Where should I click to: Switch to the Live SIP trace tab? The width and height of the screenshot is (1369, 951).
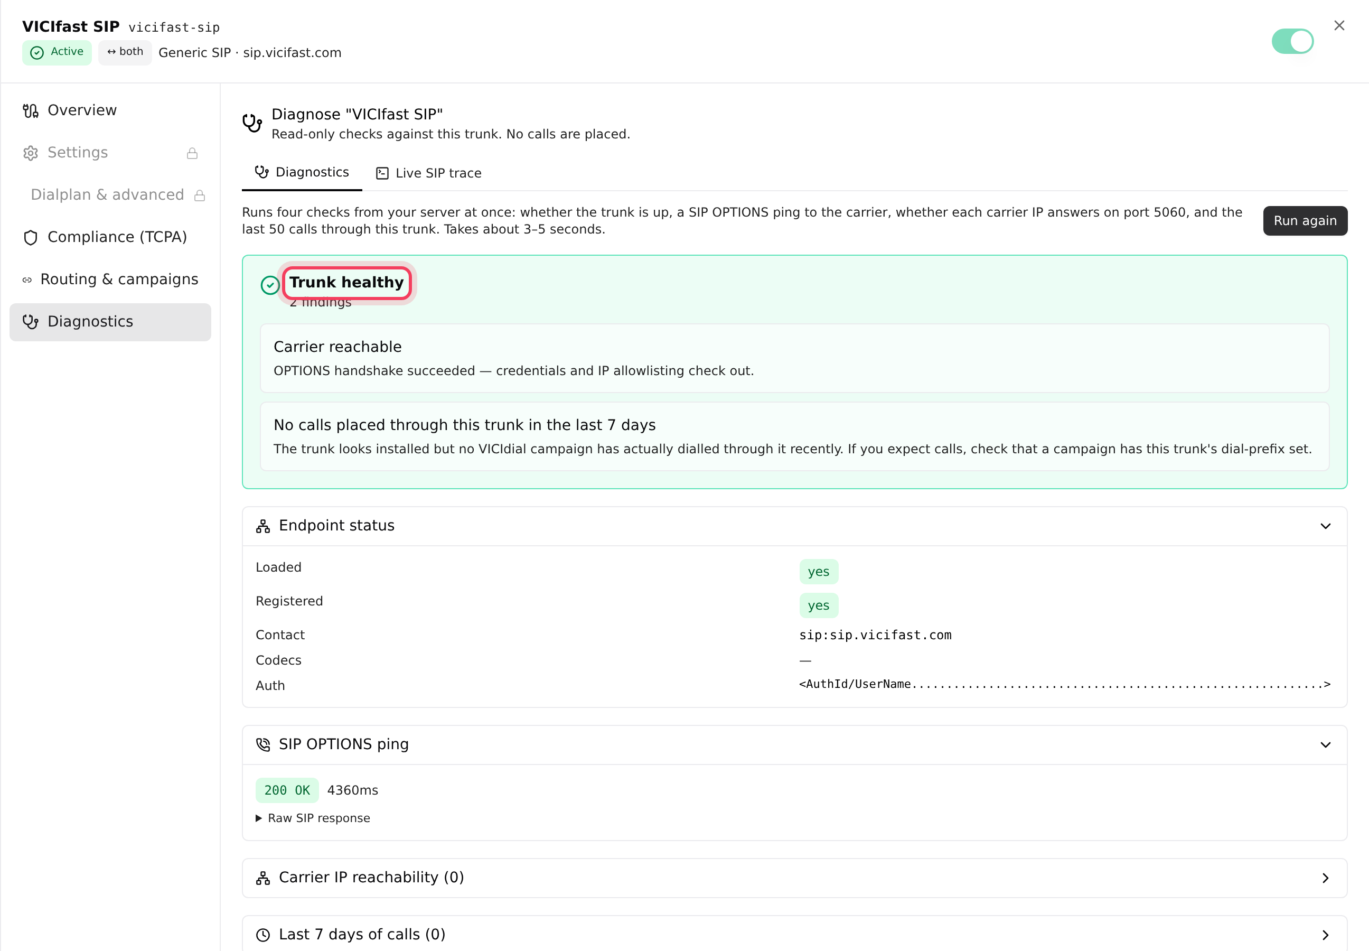point(428,173)
